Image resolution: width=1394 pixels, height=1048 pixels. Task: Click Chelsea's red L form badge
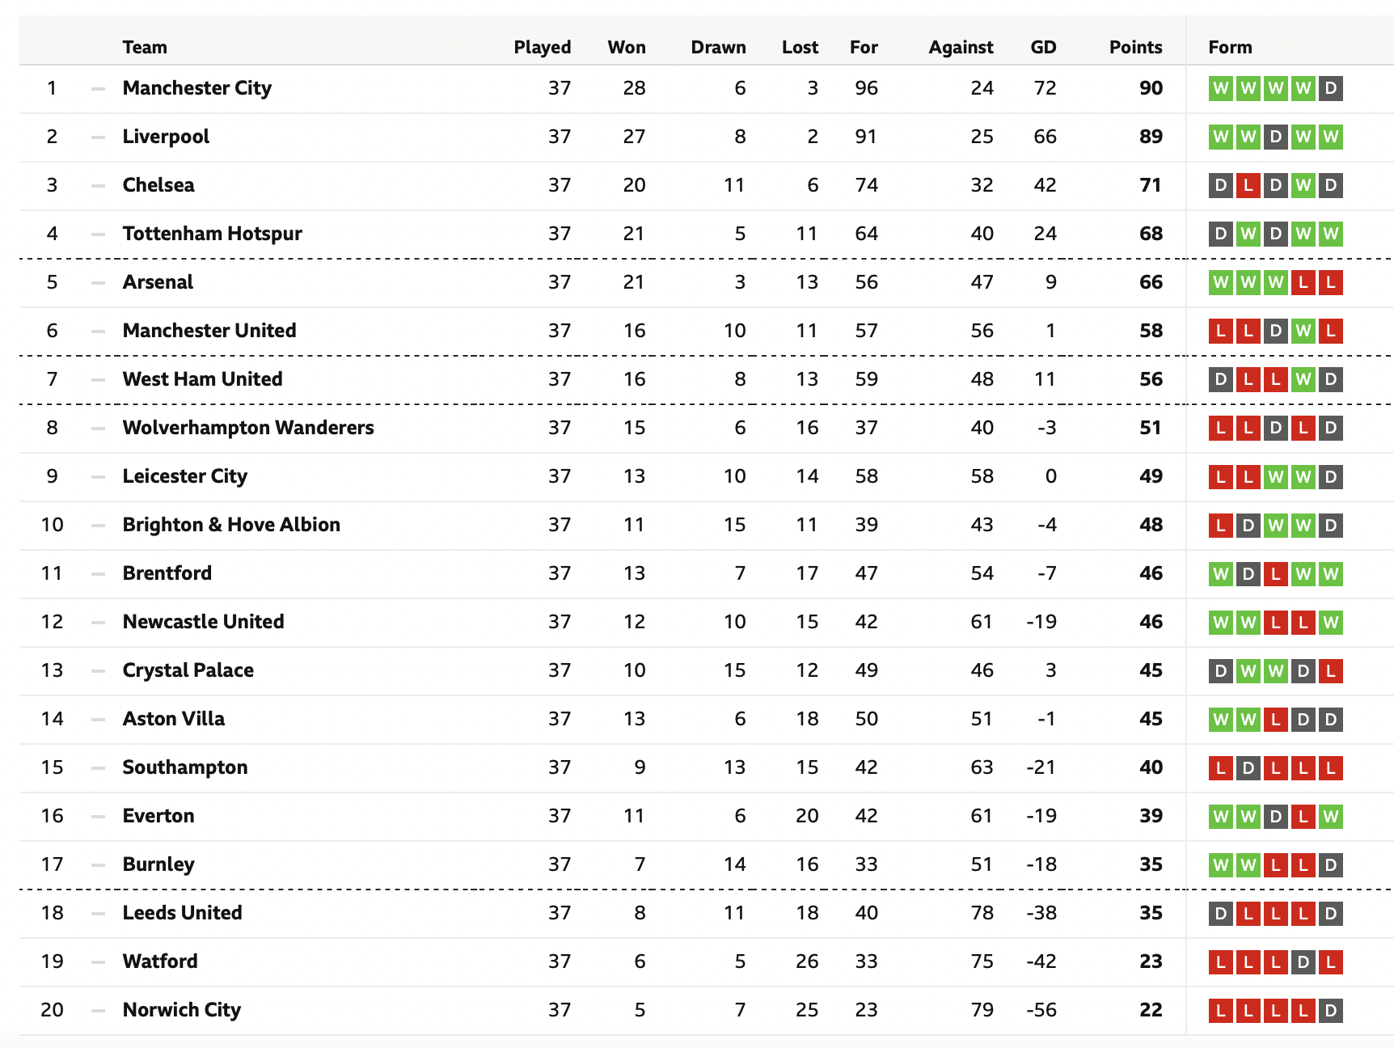(x=1248, y=185)
